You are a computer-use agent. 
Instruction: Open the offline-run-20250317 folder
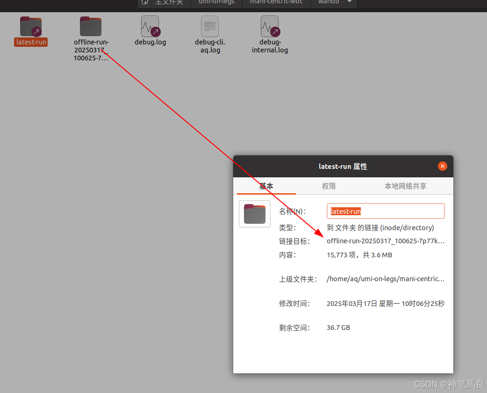tap(90, 26)
